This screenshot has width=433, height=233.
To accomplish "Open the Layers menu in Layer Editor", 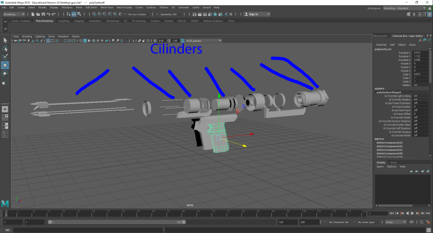I will [380, 166].
